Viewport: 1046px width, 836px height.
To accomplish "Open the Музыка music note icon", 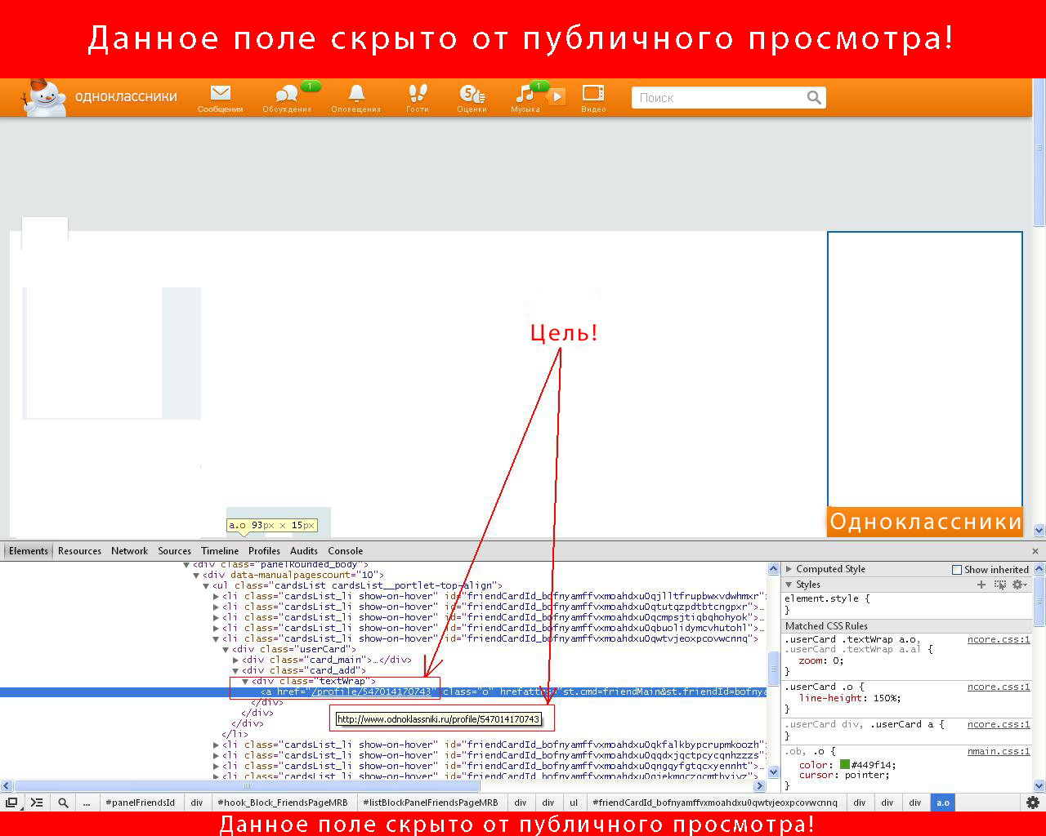I will [x=524, y=99].
